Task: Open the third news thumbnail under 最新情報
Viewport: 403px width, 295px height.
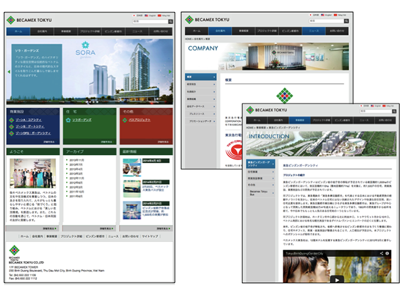Action: tap(132, 210)
